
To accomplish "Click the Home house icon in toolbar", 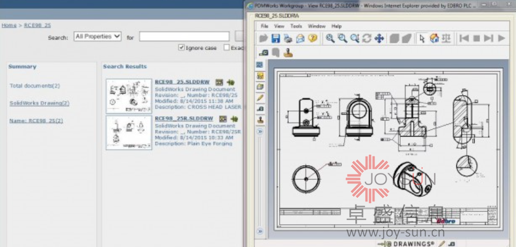I will [434, 39].
